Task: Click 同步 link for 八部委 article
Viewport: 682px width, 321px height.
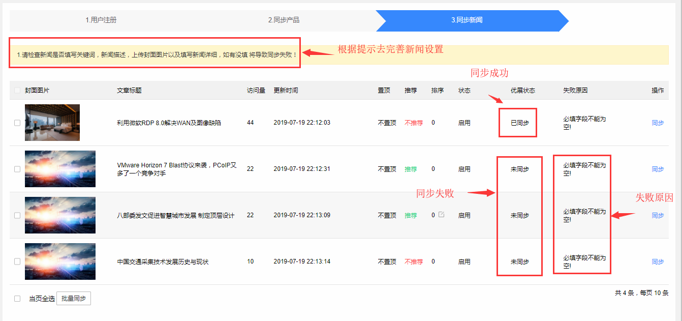Action: tap(658, 215)
